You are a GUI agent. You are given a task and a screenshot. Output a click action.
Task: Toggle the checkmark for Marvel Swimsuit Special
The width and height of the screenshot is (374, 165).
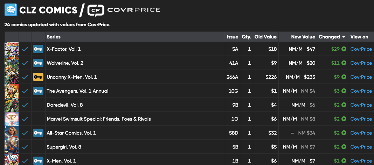[x=25, y=119]
